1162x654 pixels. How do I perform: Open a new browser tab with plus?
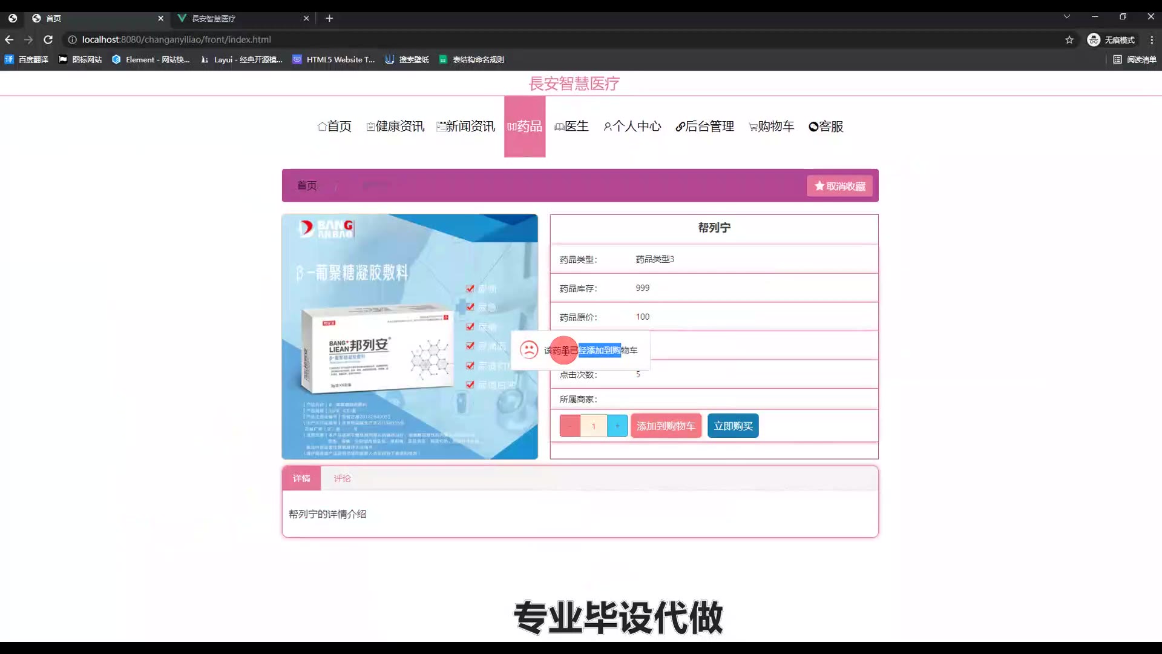329,18
